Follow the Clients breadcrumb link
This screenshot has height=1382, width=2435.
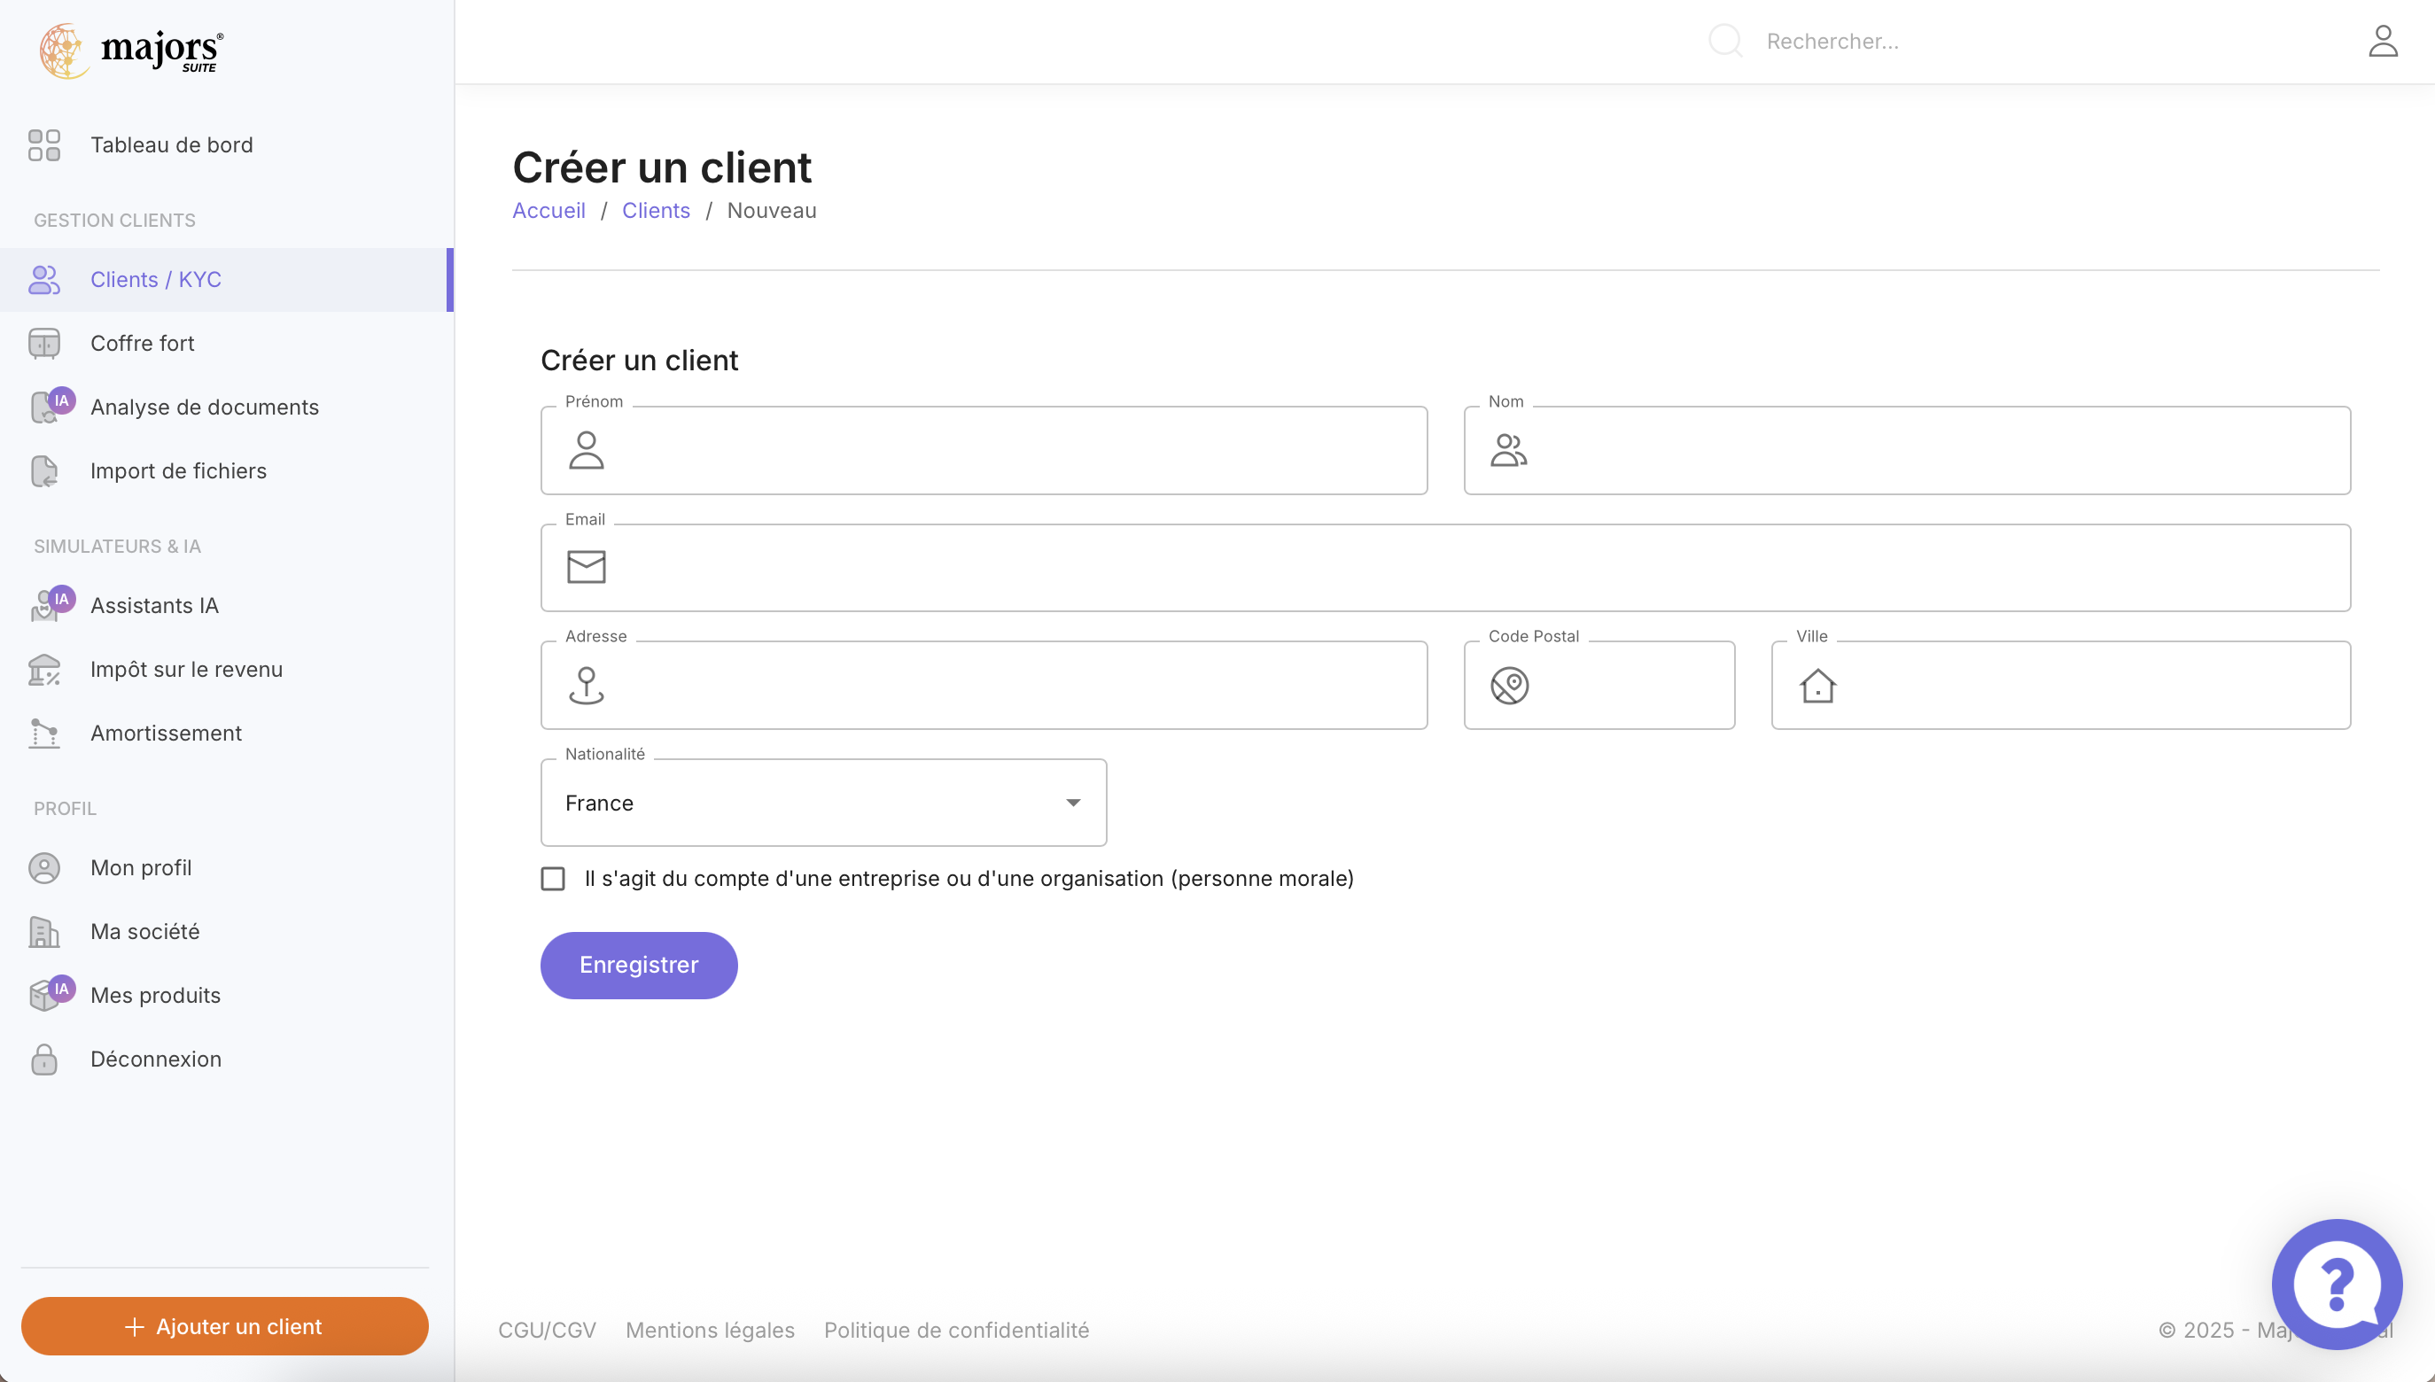click(655, 211)
